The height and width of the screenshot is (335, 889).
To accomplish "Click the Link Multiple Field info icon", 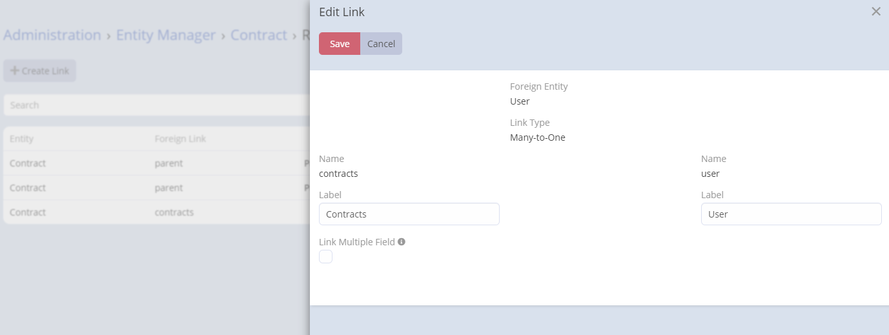I will 402,242.
